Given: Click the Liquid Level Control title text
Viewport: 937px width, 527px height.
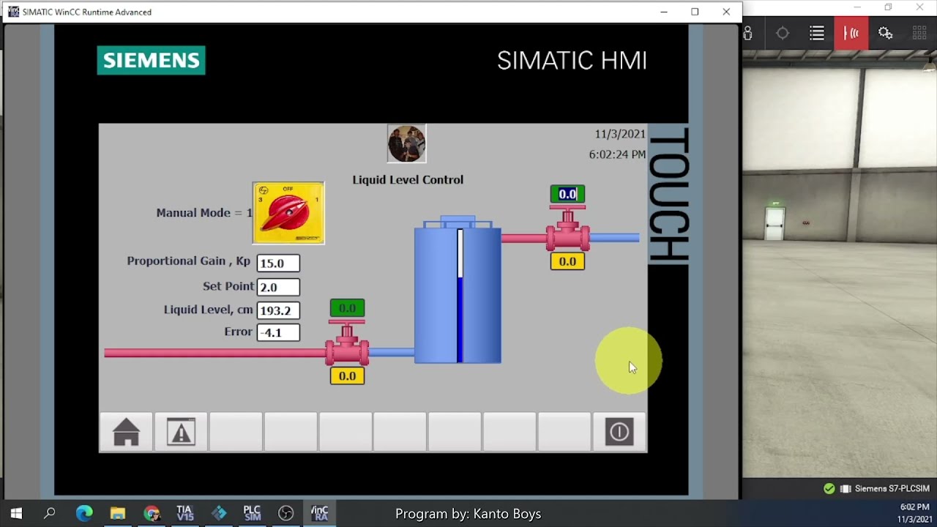Looking at the screenshot, I should point(408,180).
